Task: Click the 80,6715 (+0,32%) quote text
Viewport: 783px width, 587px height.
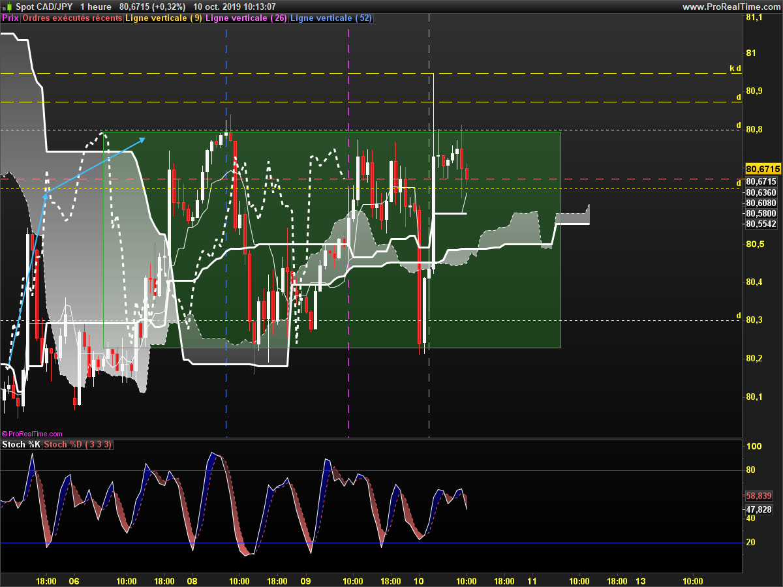Action: [x=153, y=7]
